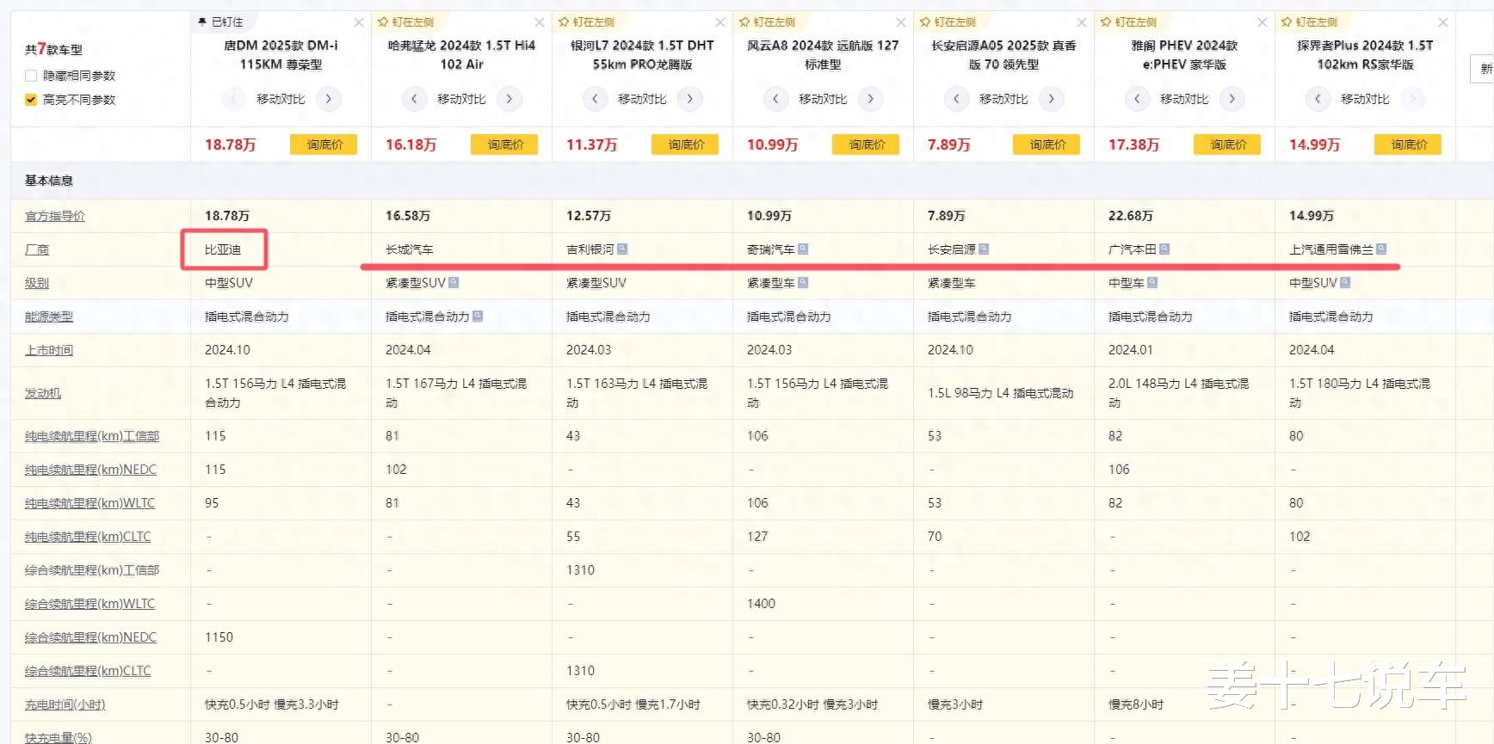Viewport: 1494px width, 744px height.
Task: Click 询底价 for the 14.99万 探界者Plus
Action: [1408, 144]
